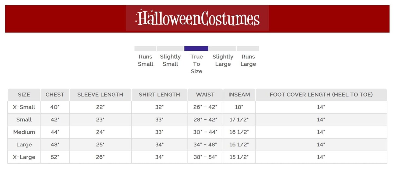The height and width of the screenshot is (171, 394).
Task: Select the SLEEVE LENGTH column header
Action: (100, 95)
